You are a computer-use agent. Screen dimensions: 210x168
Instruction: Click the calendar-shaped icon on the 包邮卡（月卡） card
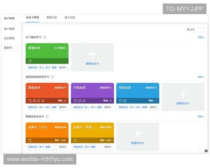pos(30,140)
